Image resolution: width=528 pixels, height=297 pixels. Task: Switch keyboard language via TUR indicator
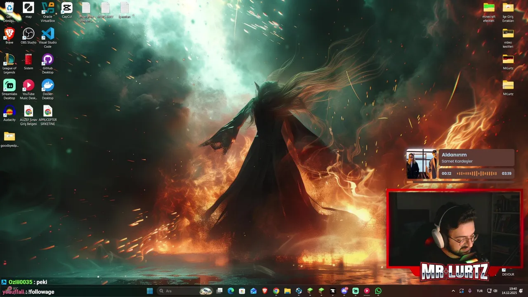tap(480, 291)
